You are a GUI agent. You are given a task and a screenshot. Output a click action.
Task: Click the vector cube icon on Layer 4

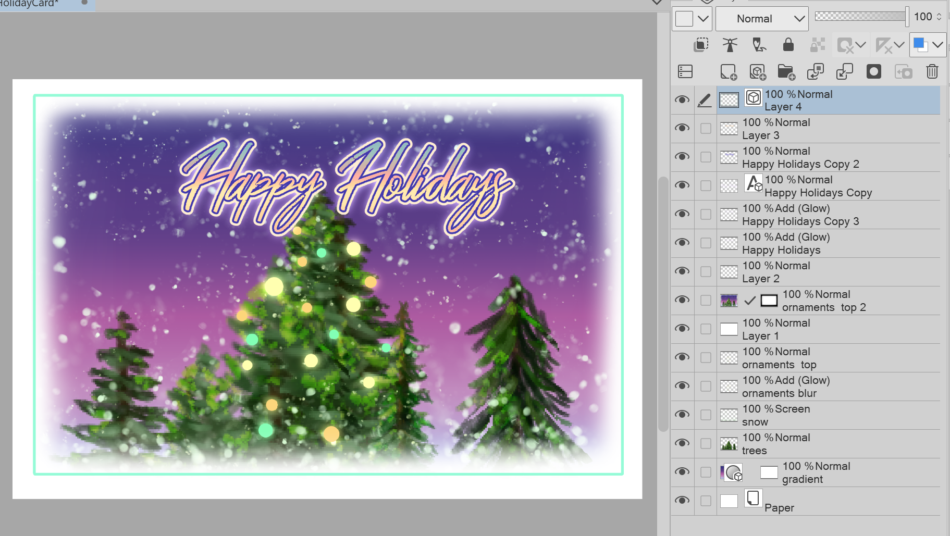click(753, 97)
